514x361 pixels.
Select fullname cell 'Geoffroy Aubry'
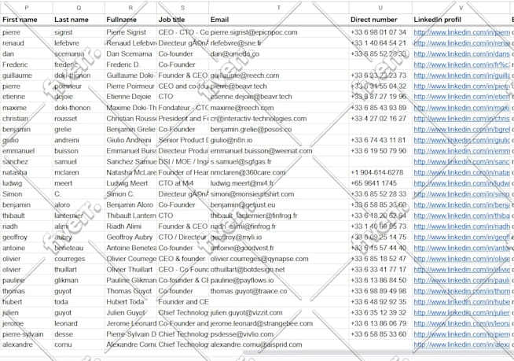(x=130, y=238)
